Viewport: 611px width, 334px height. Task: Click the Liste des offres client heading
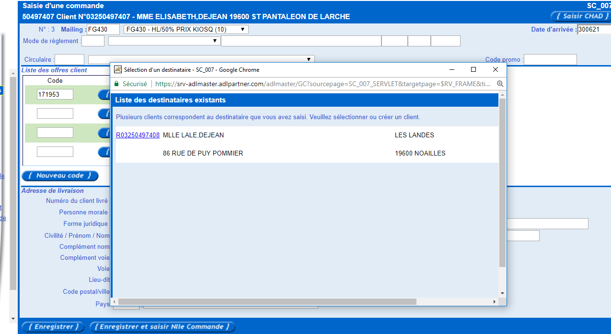pos(54,70)
